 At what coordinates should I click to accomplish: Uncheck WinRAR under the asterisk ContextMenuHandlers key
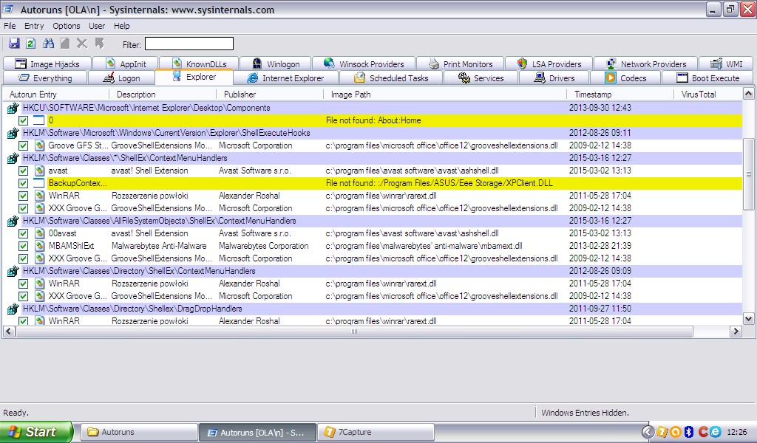pos(23,196)
